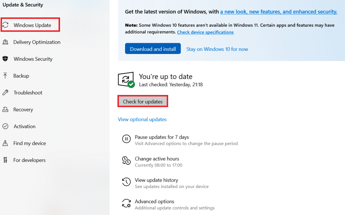This screenshot has width=345, height=215.
Task: Click the update history clock icon
Action: point(126,182)
